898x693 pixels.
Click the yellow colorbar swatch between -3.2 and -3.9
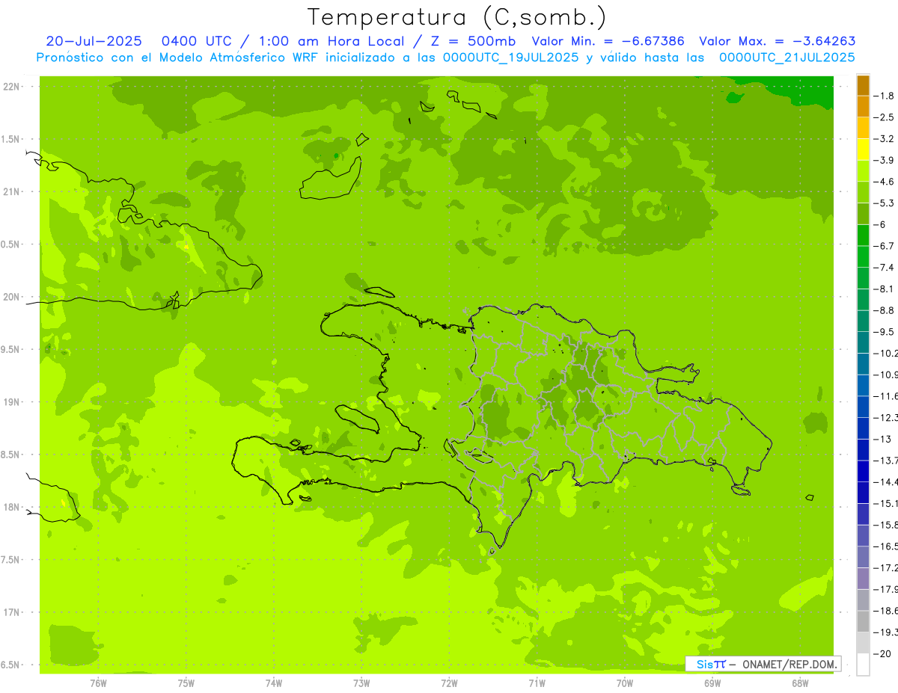tap(863, 150)
